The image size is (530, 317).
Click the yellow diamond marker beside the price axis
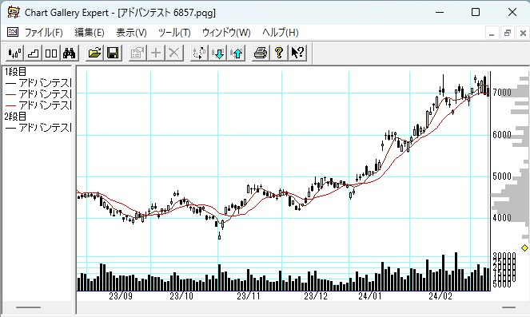coord(524,248)
